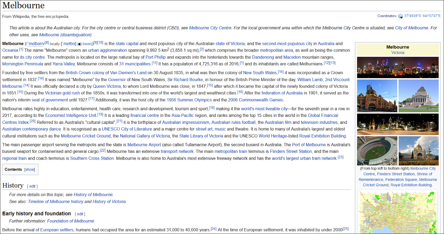Click the globe icon beside Coordinates
The width and height of the screenshot is (444, 234).
coord(400,16)
